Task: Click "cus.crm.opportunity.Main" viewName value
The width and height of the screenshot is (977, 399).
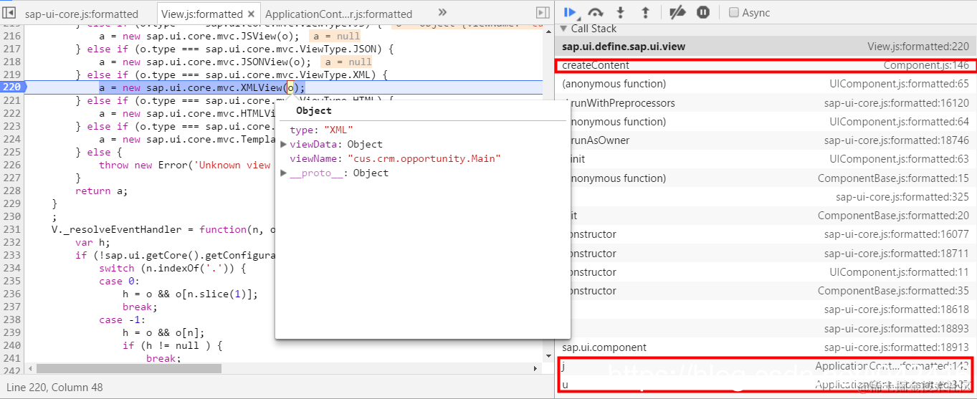Action: click(x=424, y=158)
